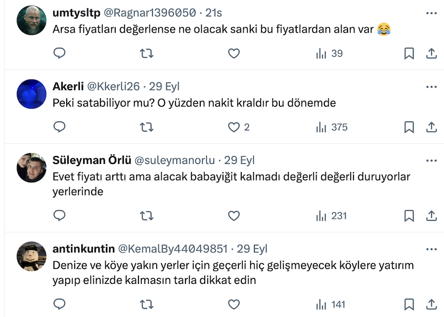The image size is (444, 317).
Task: Open the @Ragnar1396050 profile handle
Action: tap(149, 12)
